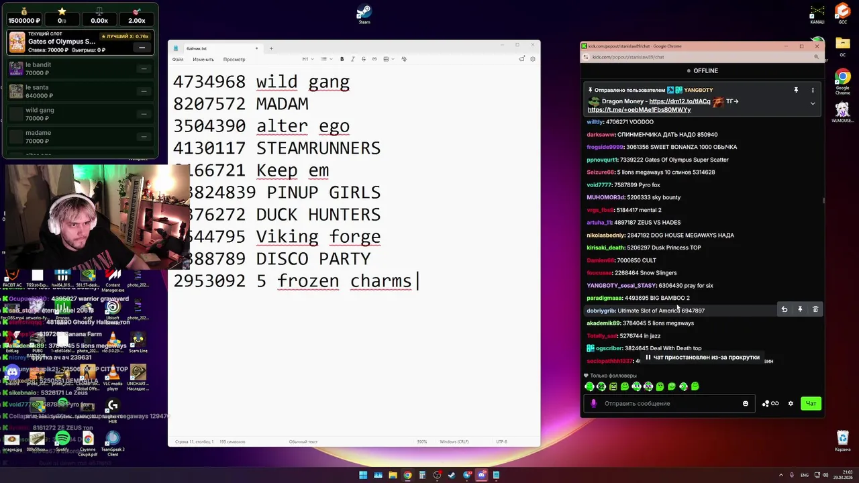Remove le santa from slot list

click(x=144, y=91)
